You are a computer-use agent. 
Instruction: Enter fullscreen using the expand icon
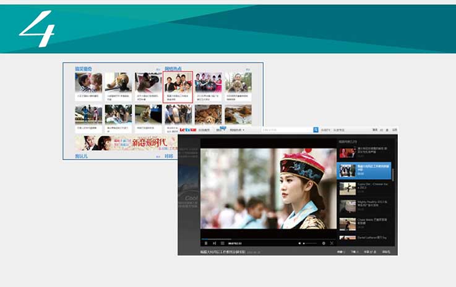(332, 243)
